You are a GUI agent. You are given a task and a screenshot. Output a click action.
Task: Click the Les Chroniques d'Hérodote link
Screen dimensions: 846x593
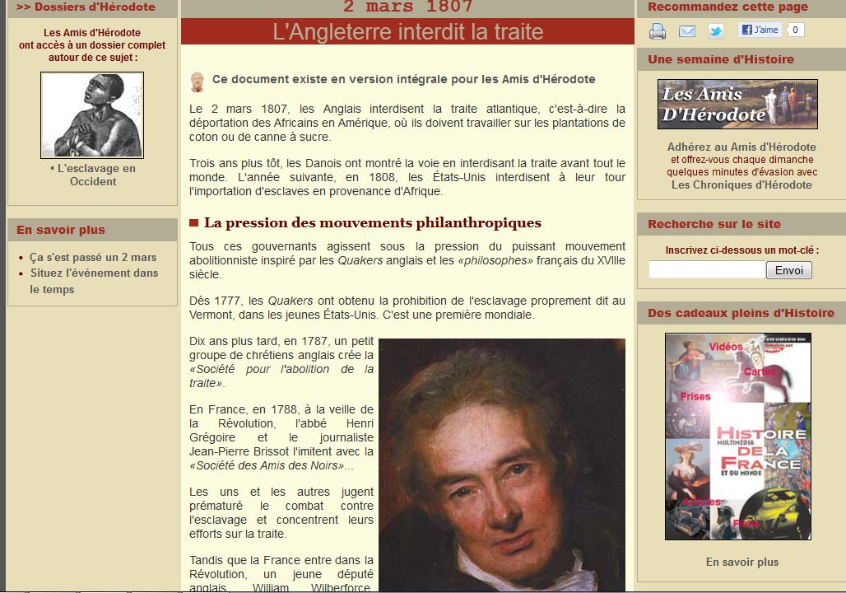(741, 184)
